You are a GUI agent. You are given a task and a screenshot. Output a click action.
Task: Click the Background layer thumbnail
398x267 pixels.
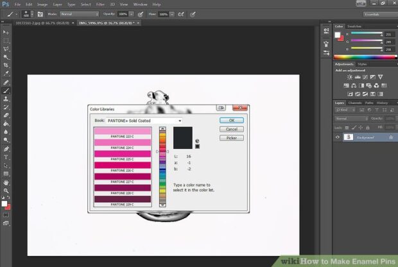click(348, 137)
